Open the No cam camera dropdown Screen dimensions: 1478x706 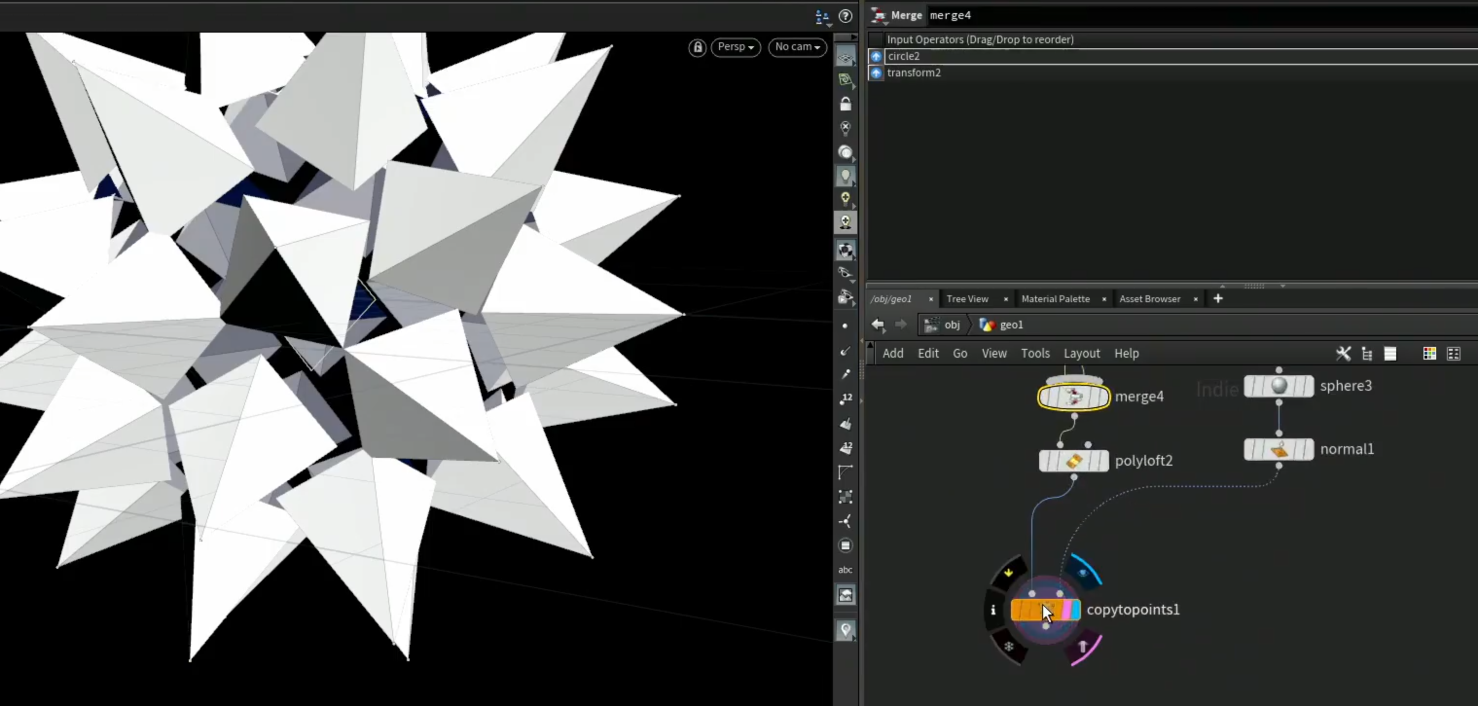[797, 47]
